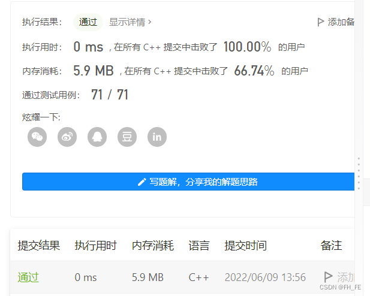The height and width of the screenshot is (296, 370).
Task: Open the green 通过 submission link
Action: (28, 277)
